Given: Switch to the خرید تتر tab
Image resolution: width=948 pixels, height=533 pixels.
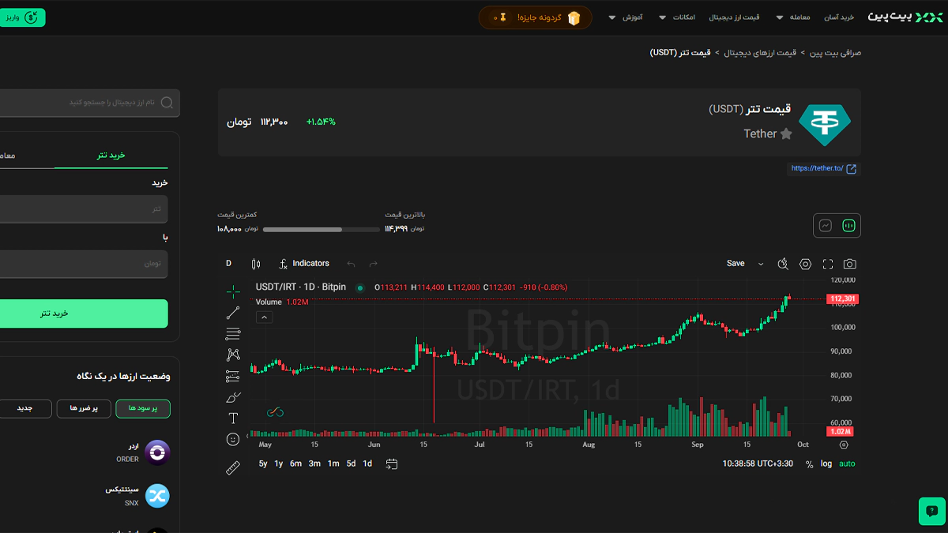Looking at the screenshot, I should [x=111, y=156].
